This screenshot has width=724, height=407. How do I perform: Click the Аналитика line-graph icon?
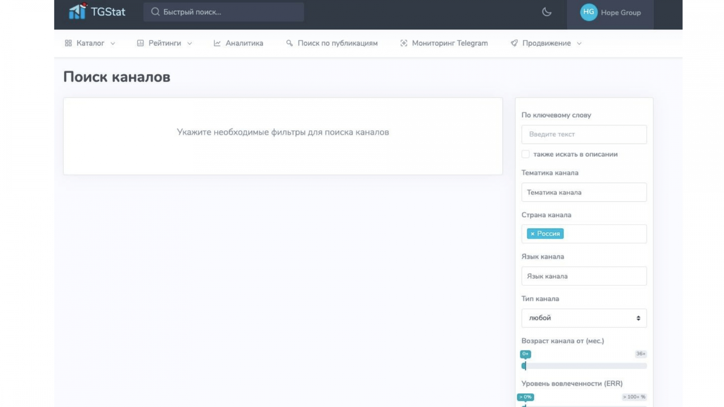217,43
